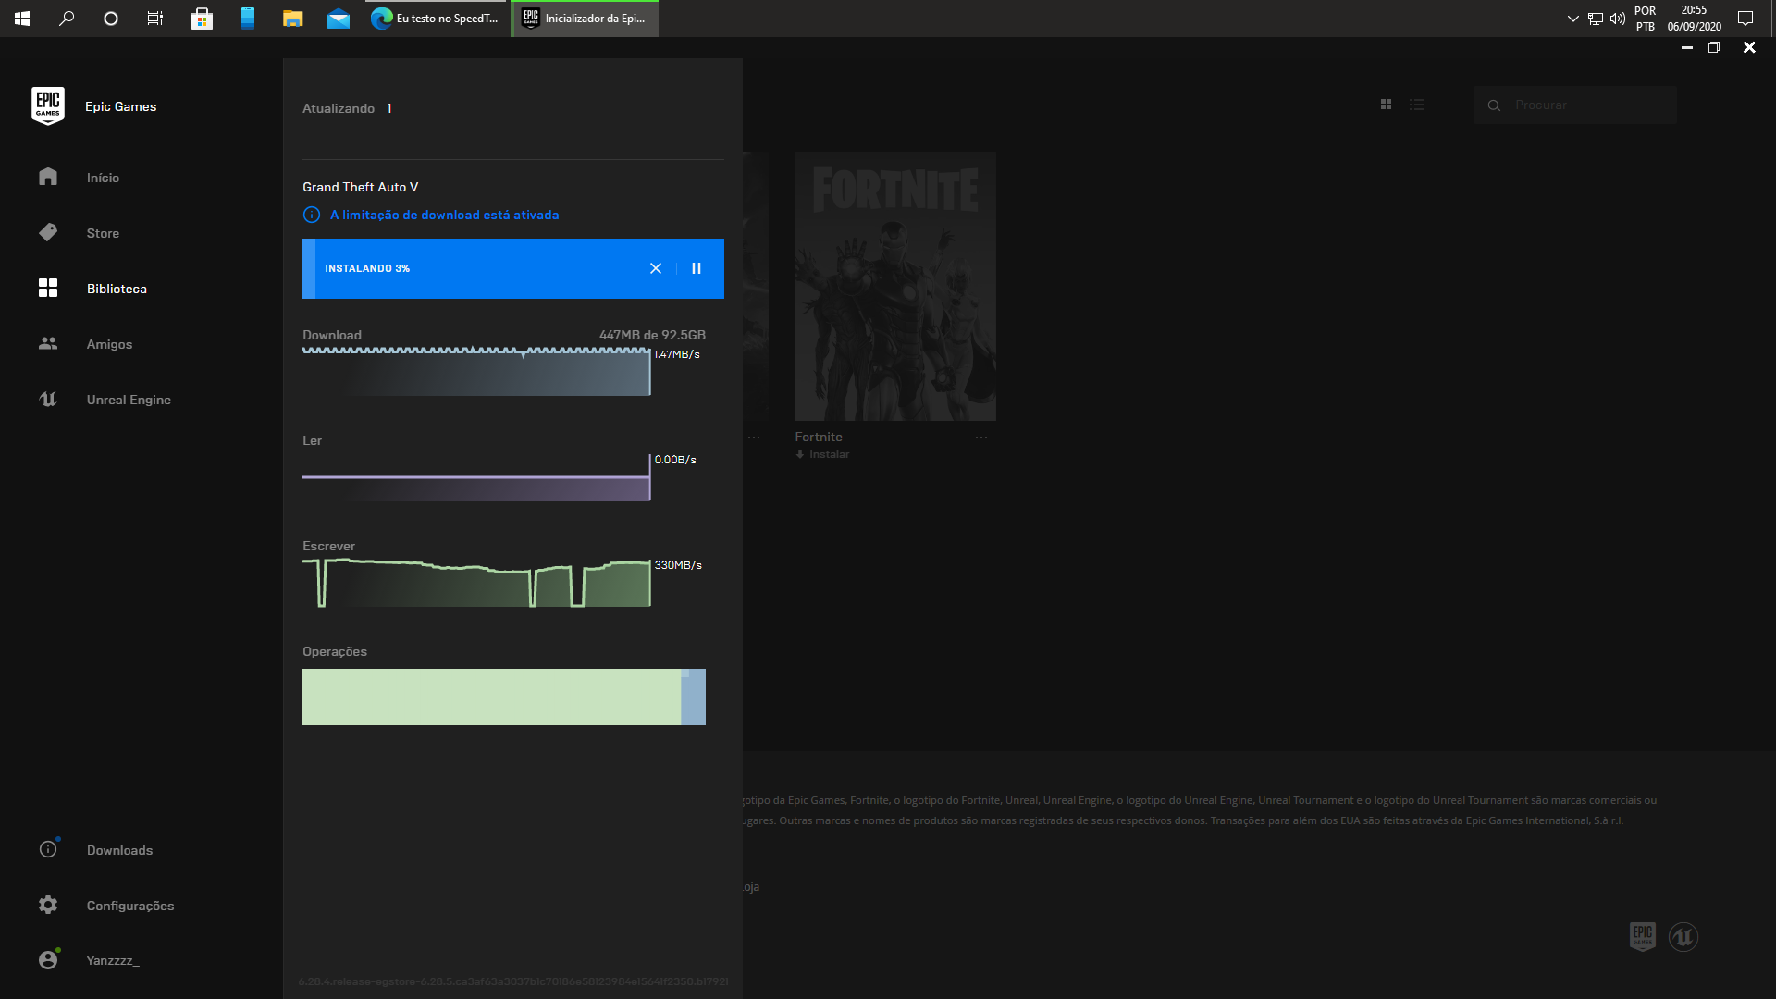The width and height of the screenshot is (1776, 999).
Task: Click the Operações progress bar
Action: [x=504, y=697]
